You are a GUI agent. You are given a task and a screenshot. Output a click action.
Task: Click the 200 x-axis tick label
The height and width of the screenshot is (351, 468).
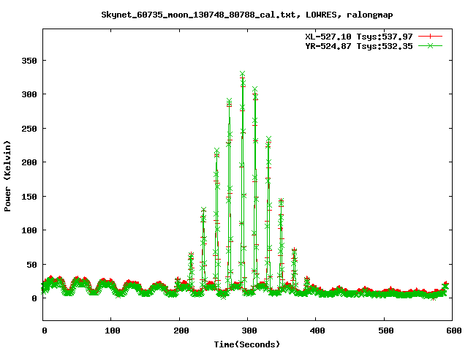pyautogui.click(x=181, y=331)
